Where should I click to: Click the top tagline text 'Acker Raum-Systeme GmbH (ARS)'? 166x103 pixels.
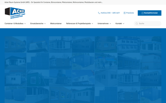(17, 2)
